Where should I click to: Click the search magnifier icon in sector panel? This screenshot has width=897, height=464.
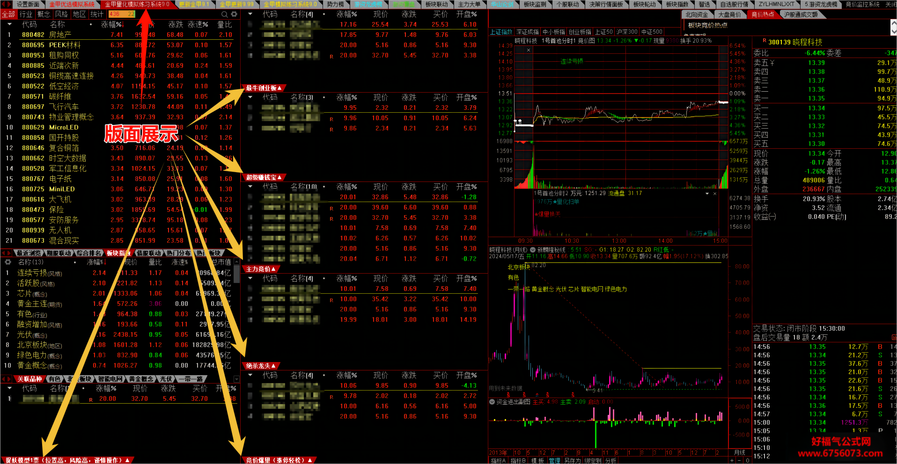point(225,14)
